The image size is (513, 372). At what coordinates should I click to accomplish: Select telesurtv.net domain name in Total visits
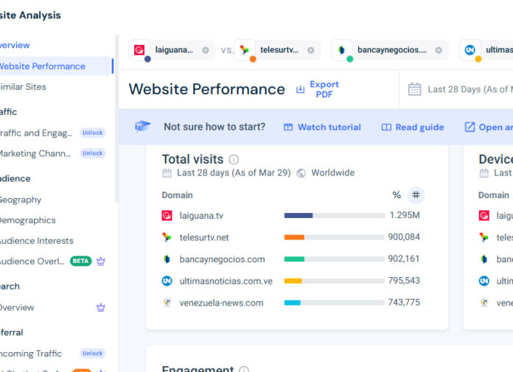204,238
